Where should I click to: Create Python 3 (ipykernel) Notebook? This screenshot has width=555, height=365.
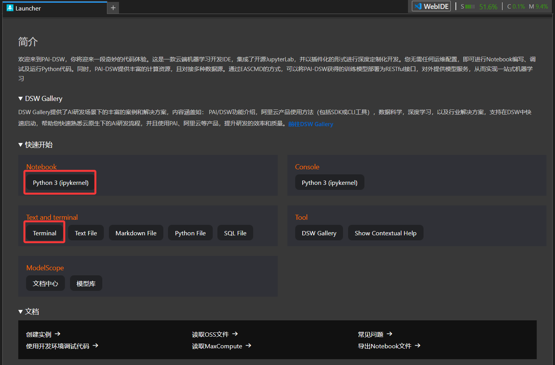(61, 182)
